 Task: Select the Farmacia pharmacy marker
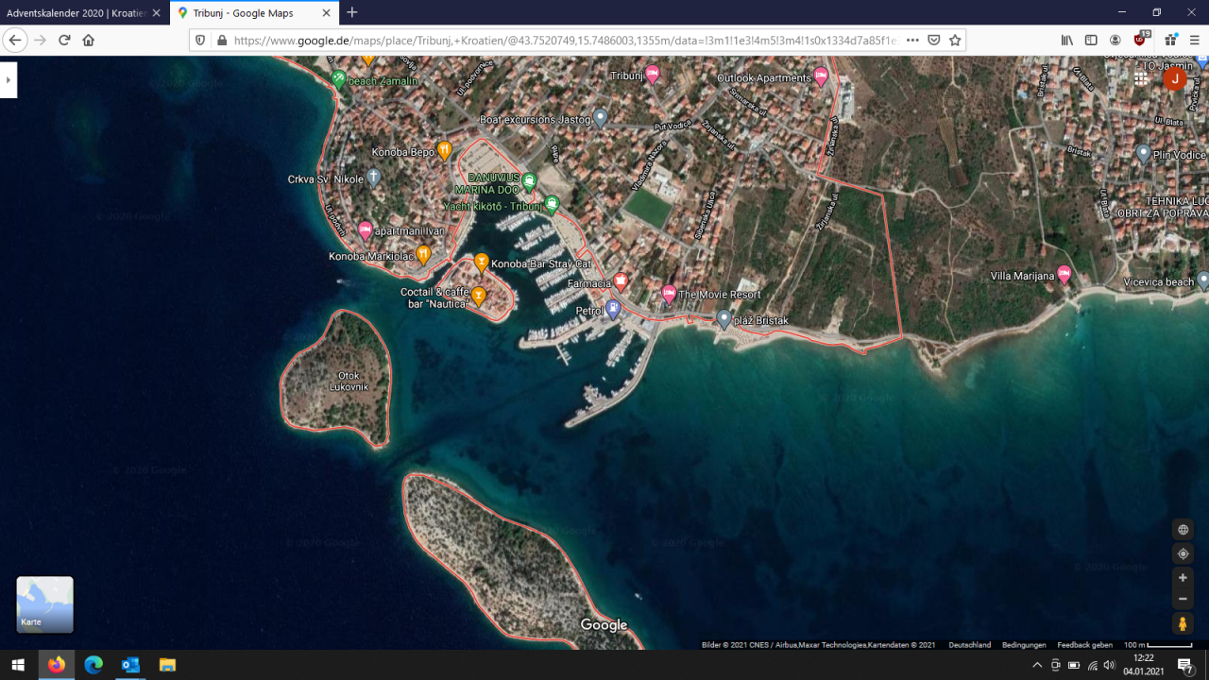pos(621,281)
